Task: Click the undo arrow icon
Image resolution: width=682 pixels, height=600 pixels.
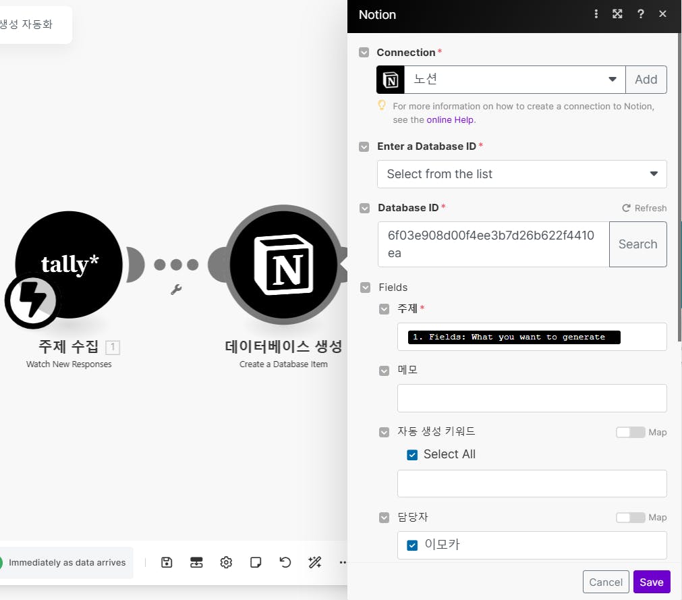Action: [285, 562]
